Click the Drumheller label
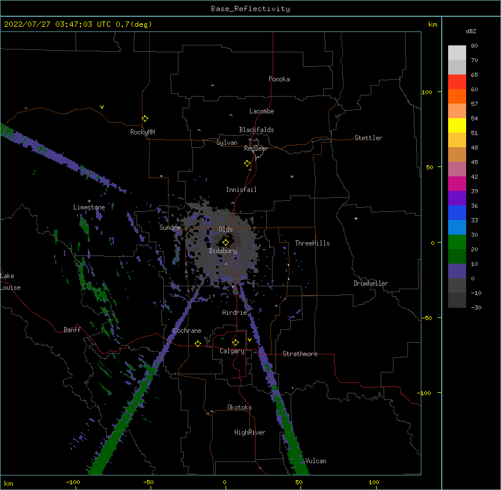501x490 pixels. (371, 283)
